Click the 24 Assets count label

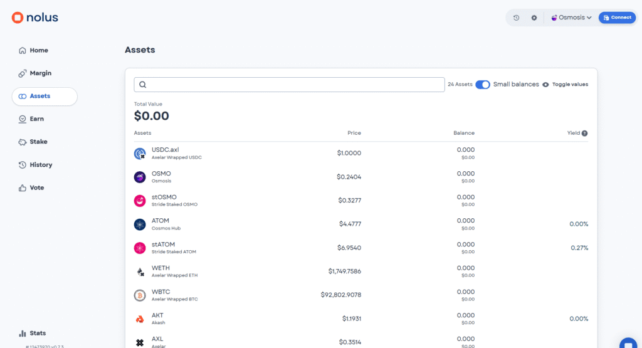pos(460,85)
